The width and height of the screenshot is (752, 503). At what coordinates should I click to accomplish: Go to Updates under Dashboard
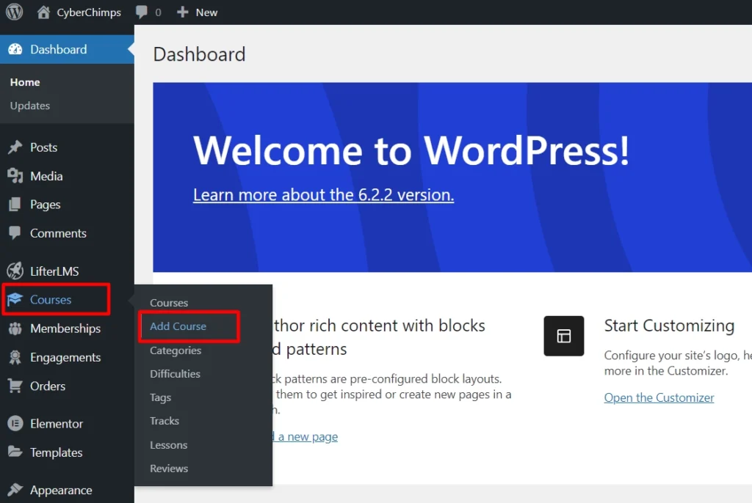30,106
